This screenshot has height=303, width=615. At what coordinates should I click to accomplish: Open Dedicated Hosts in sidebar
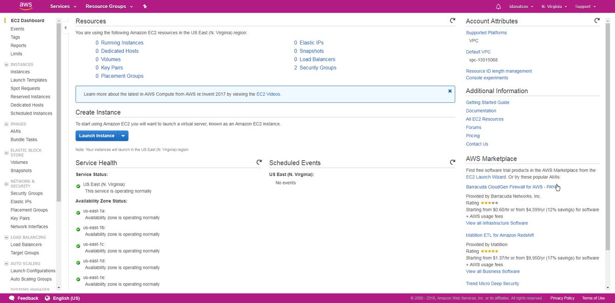(x=27, y=105)
